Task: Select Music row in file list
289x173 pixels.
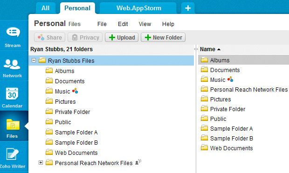Action: point(244,80)
